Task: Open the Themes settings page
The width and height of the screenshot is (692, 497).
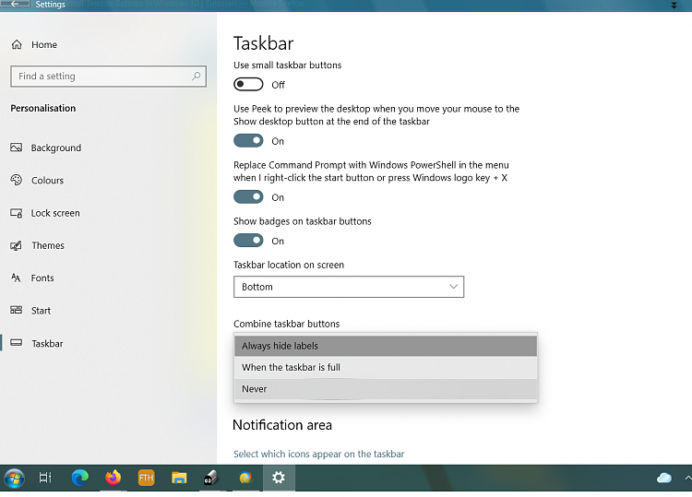Action: pyautogui.click(x=48, y=245)
